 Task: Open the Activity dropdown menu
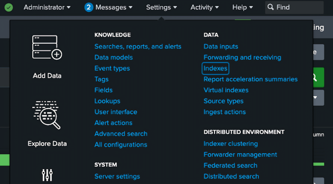click(204, 7)
